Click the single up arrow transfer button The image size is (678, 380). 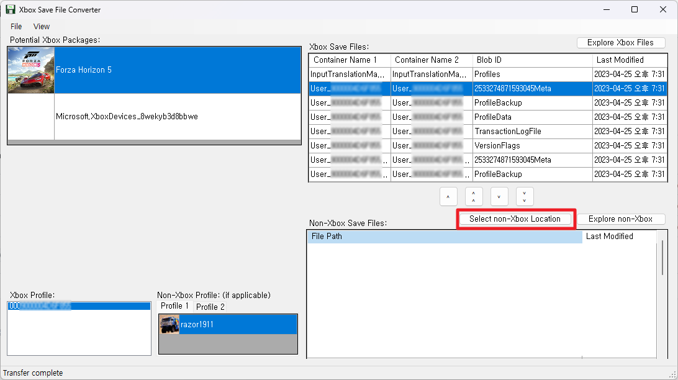coord(448,197)
